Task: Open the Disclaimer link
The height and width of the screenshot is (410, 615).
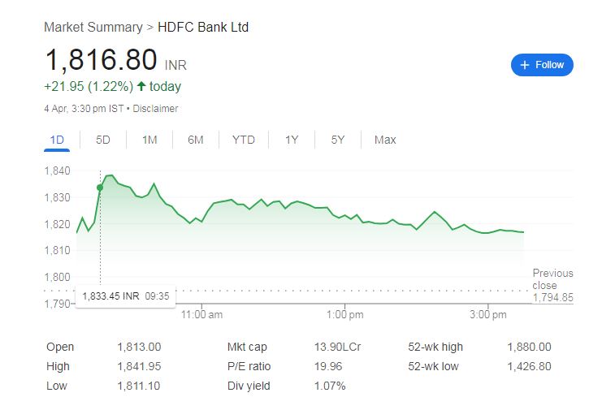Action: 155,109
